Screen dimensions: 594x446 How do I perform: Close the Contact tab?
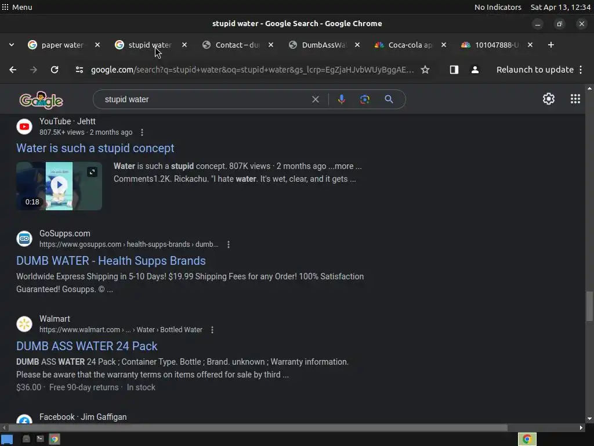tap(270, 45)
